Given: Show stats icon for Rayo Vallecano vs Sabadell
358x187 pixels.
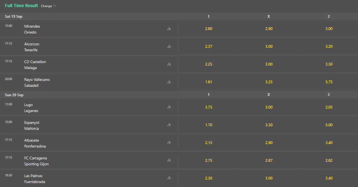Looking at the screenshot, I should 169,82.
